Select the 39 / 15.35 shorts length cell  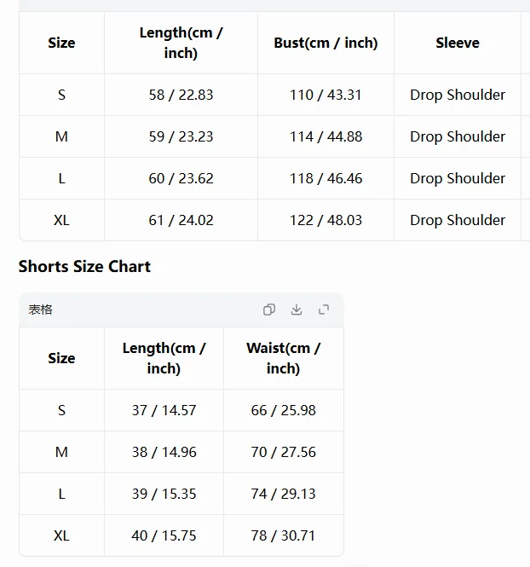tap(164, 494)
